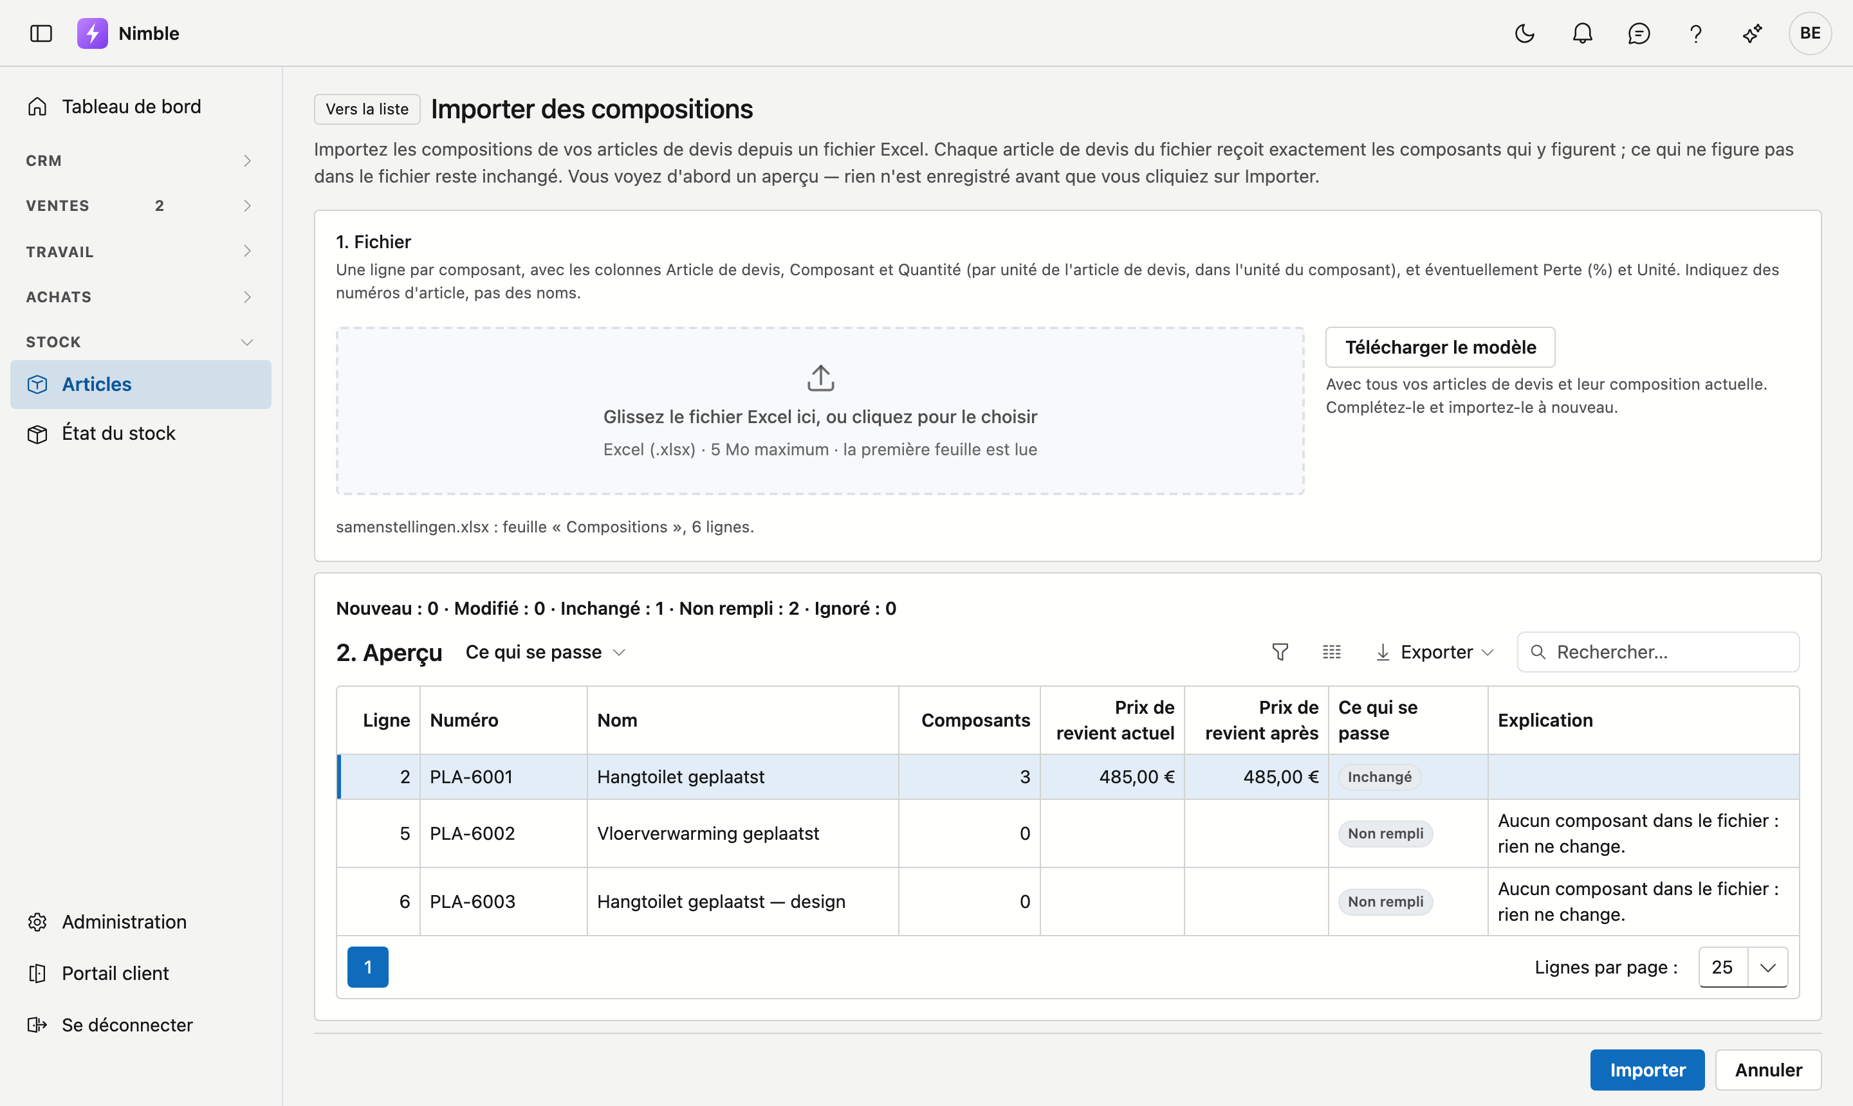The width and height of the screenshot is (1853, 1106).
Task: Click the État du stock box icon
Action: [37, 434]
